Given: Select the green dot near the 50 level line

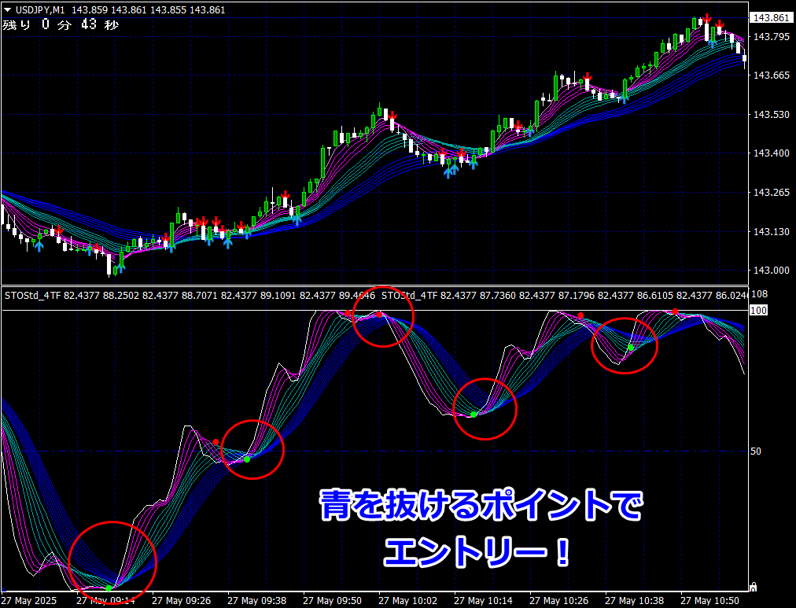Looking at the screenshot, I should point(247,459).
